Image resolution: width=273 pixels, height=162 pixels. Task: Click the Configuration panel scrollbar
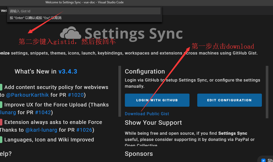[267, 92]
